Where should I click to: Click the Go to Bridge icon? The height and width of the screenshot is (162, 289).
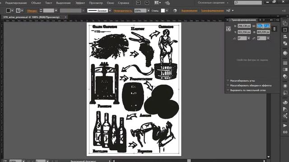point(138,3)
